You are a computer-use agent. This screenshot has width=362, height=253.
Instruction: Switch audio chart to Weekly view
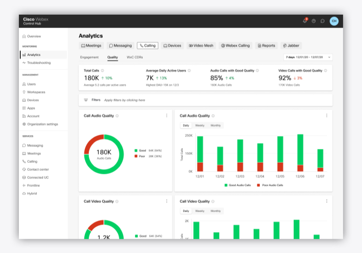coord(200,126)
